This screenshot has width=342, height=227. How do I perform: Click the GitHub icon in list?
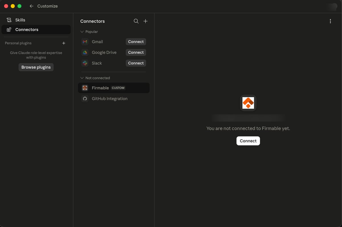[85, 99]
